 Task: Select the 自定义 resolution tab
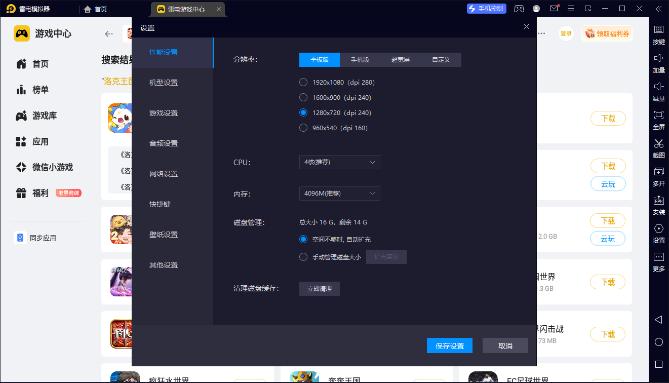(x=441, y=60)
